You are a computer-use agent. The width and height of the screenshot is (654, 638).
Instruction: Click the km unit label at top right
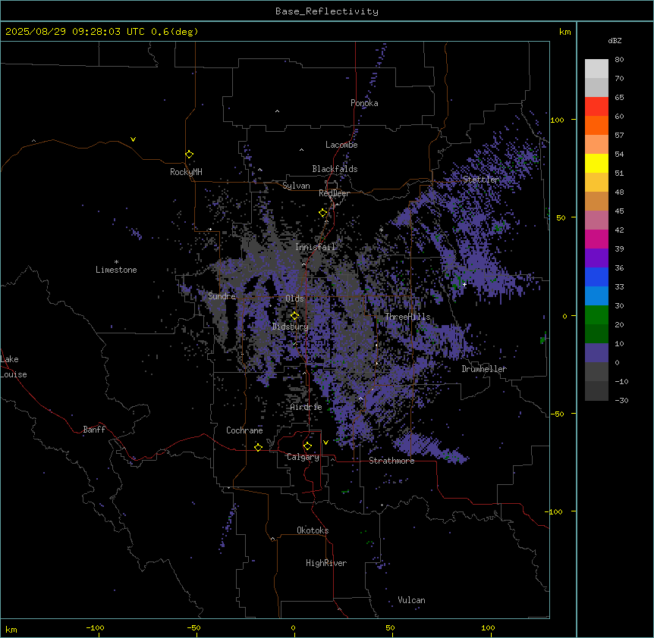[564, 32]
